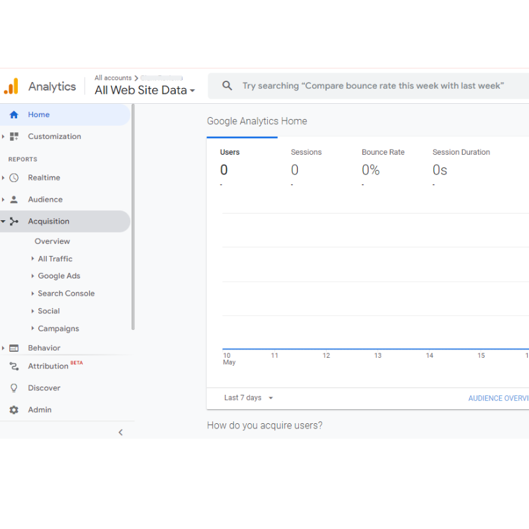Open the Audience menu item
This screenshot has height=529, width=529.
[x=65, y=200]
